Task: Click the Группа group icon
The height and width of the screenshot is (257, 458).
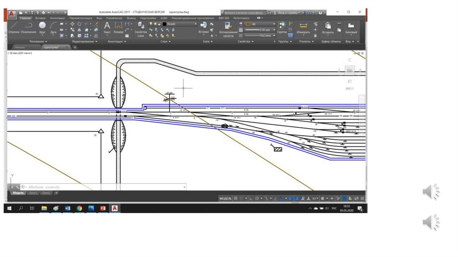Action: coord(282,26)
